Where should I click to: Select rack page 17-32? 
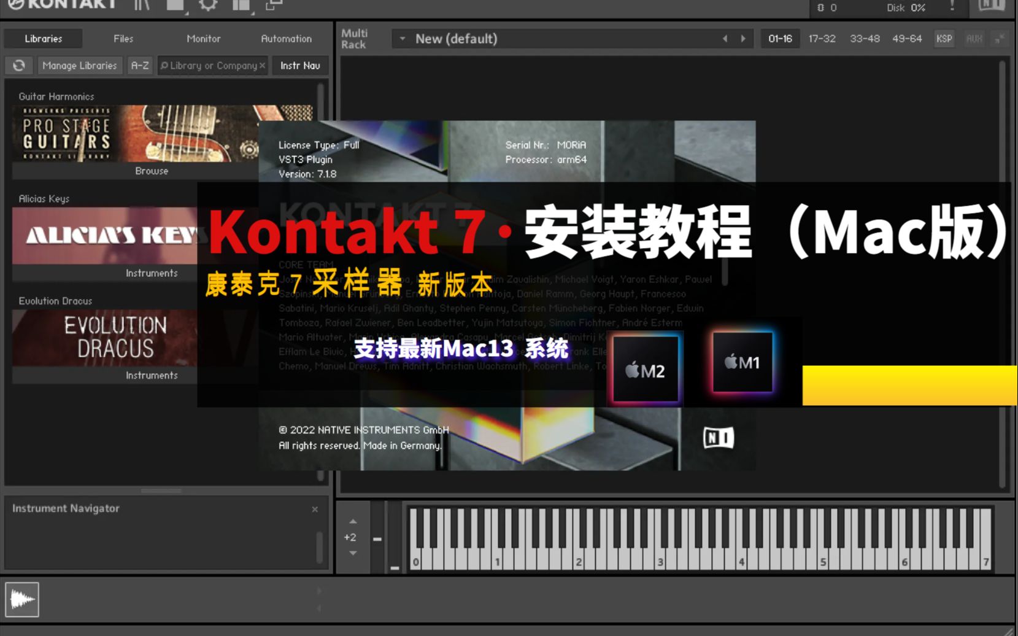click(822, 39)
